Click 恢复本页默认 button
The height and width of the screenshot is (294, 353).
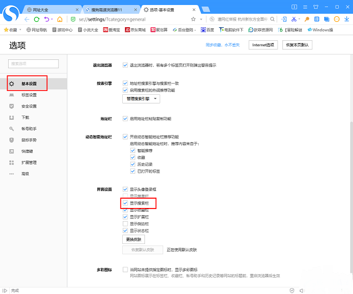(x=297, y=45)
